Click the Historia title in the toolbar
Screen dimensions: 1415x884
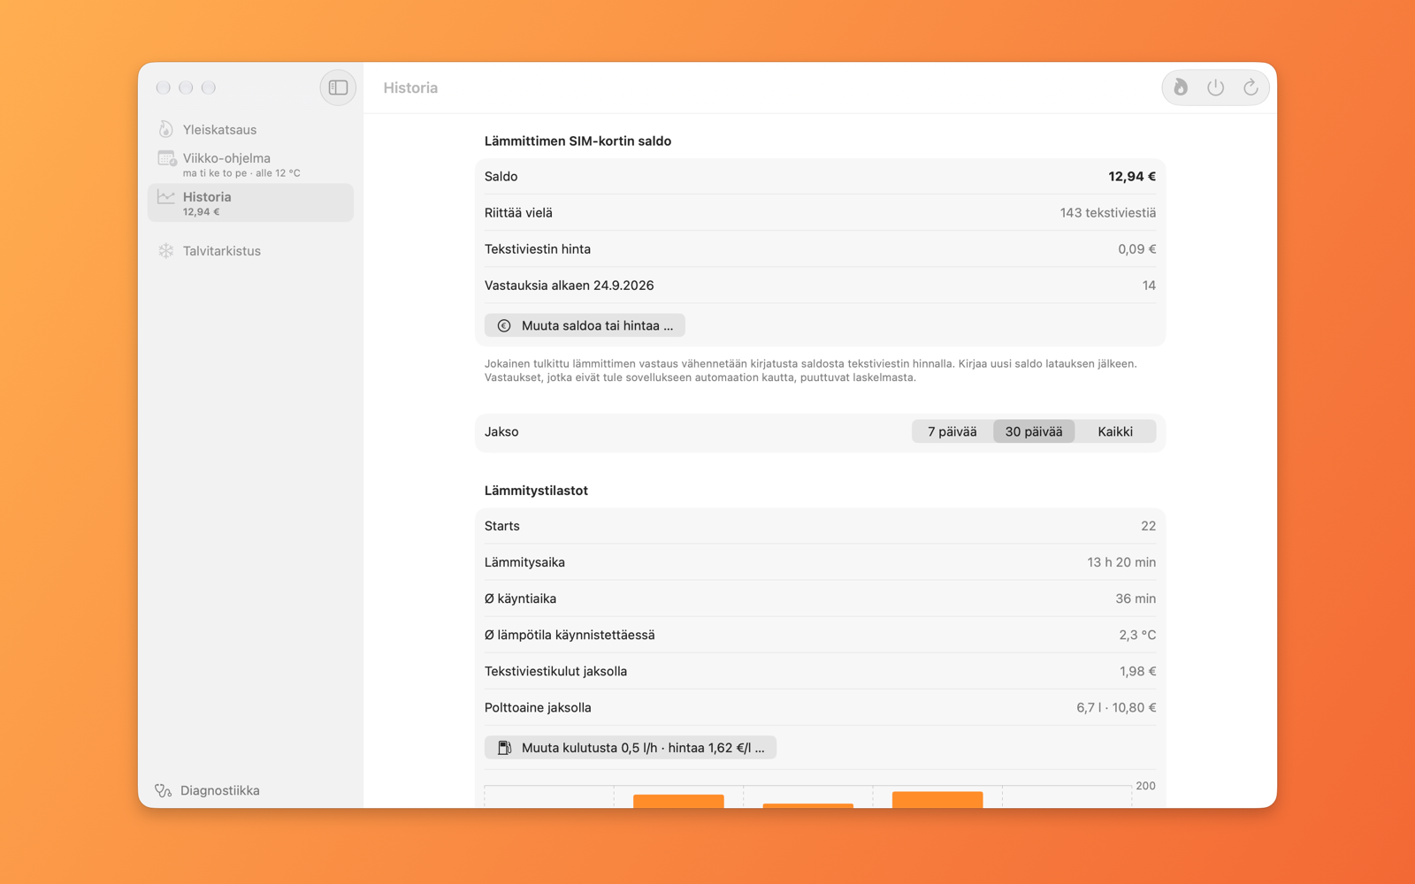click(x=410, y=88)
